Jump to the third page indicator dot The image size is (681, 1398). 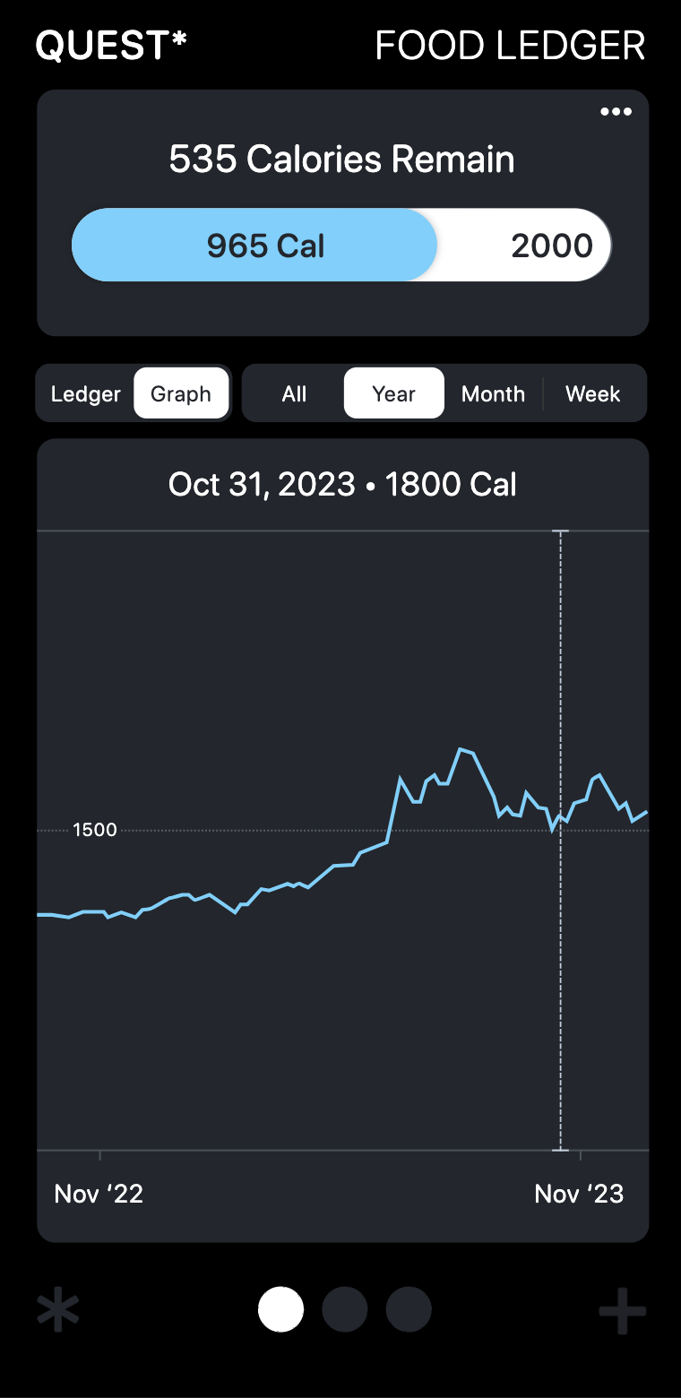pos(409,1309)
